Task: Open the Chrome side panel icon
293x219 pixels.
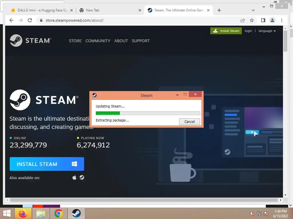Action: click(x=263, y=20)
